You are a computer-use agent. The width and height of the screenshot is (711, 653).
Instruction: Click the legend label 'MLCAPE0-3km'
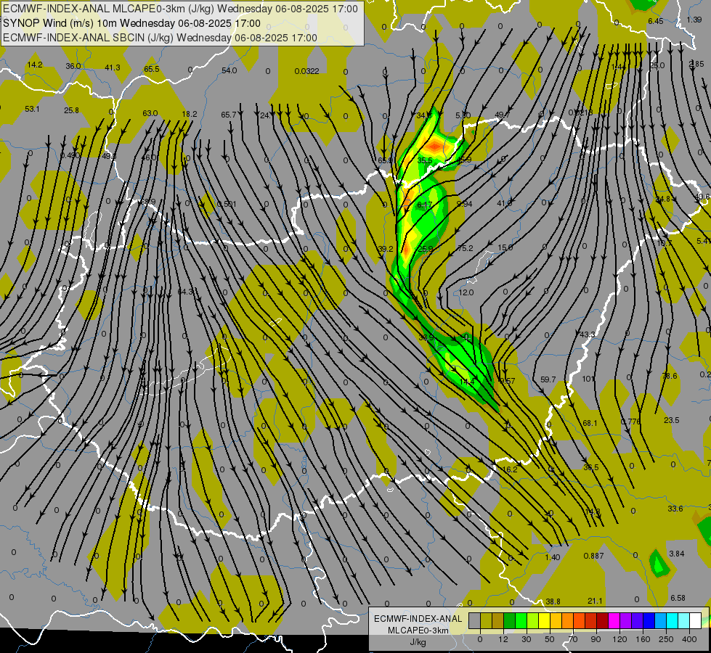418,631
